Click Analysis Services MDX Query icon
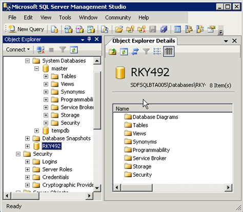The image size is (243, 212). (68, 29)
